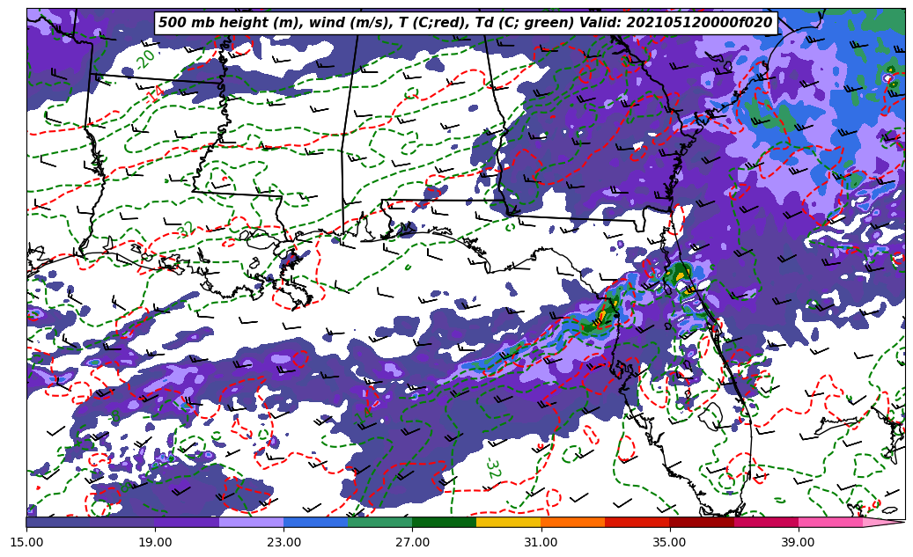913x557 pixels.
Task: Click the 31.00 colorbar tick label
Action: coord(541,542)
